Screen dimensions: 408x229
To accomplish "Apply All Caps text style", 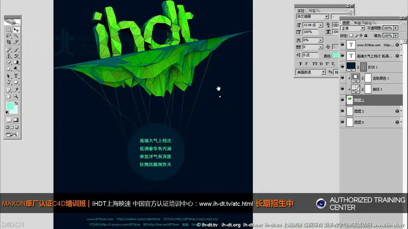I will (315, 64).
